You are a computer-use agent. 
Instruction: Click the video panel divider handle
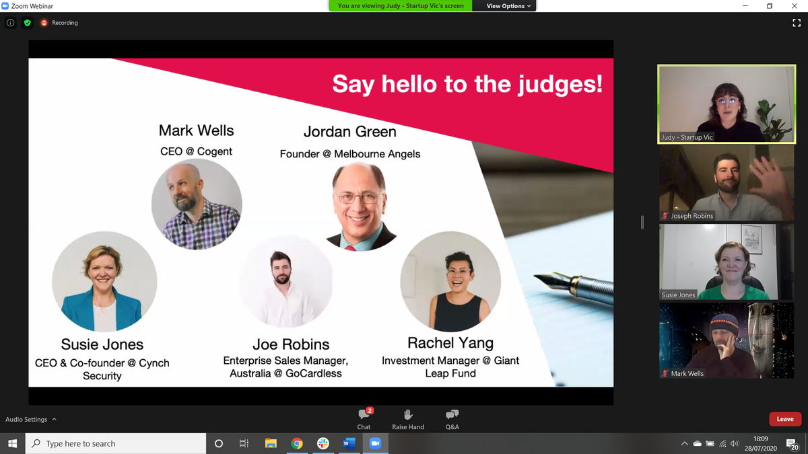[x=642, y=222]
